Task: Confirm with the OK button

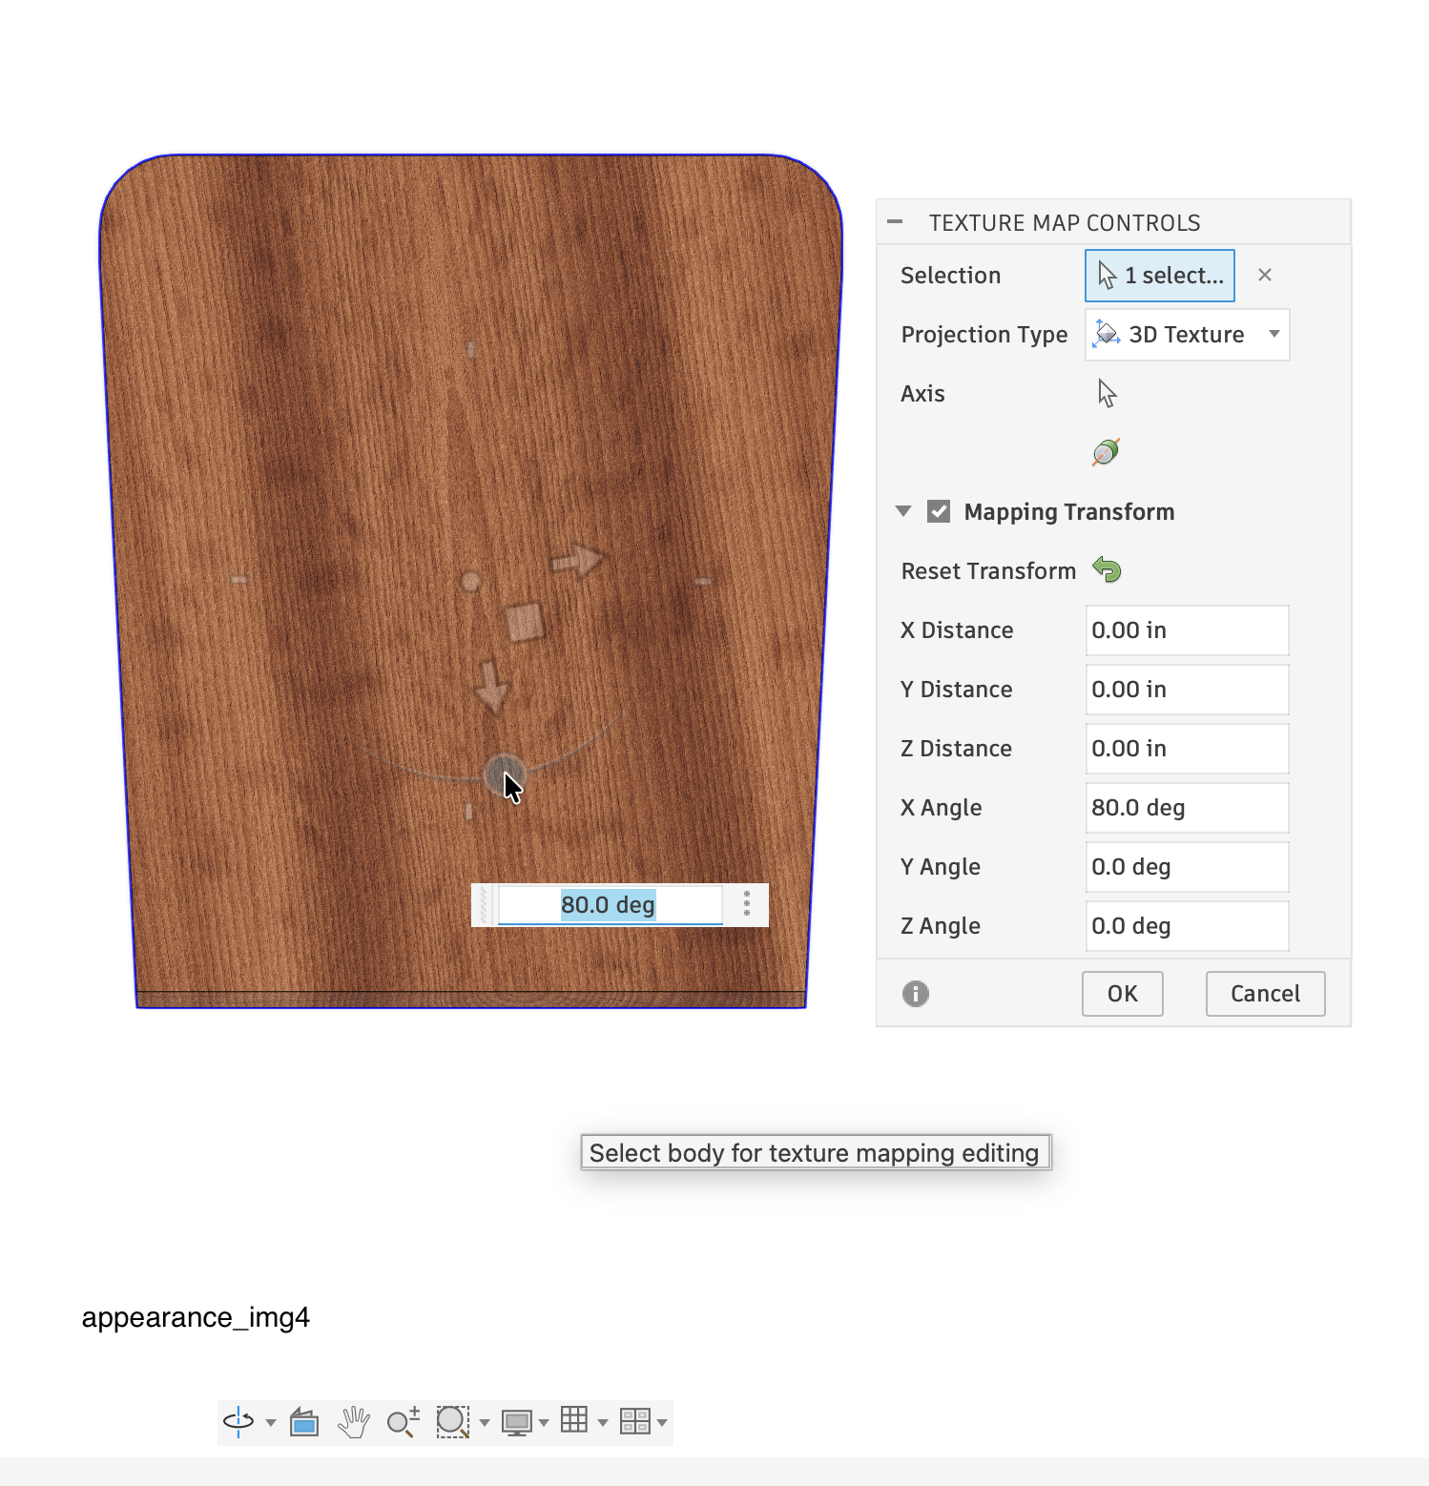Action: tap(1123, 994)
